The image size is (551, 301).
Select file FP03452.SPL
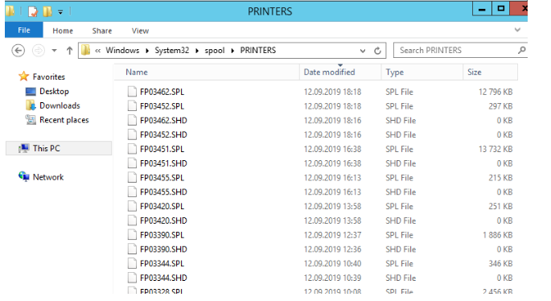162,106
